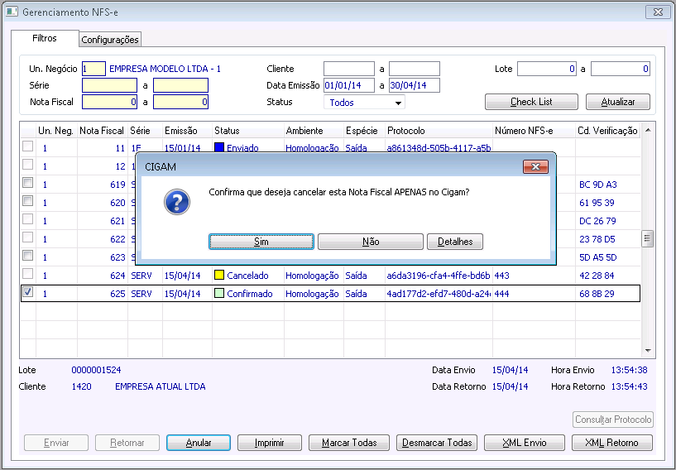Click the Imprimir button
Viewport: 676px width, 470px height.
(x=270, y=443)
